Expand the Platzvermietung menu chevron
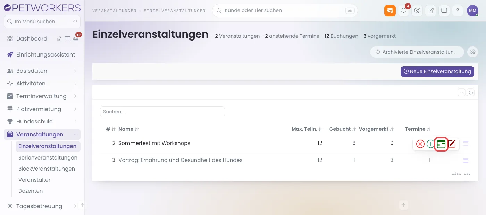The height and width of the screenshot is (215, 486). 75,109
